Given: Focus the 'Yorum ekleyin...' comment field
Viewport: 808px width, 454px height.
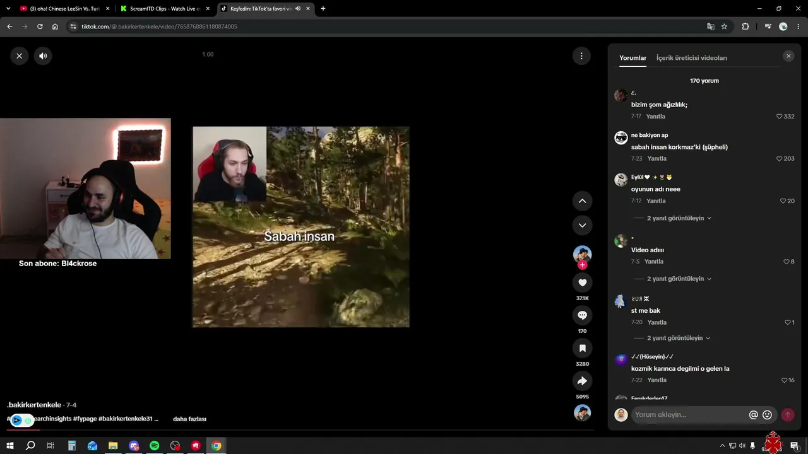Looking at the screenshot, I should click(689, 415).
